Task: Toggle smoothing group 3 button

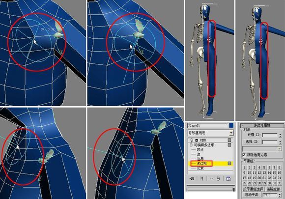Action: 254,168
